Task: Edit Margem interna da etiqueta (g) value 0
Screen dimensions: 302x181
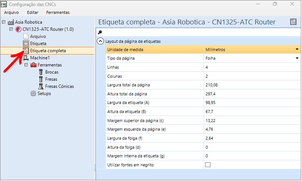Action: click(x=252, y=156)
